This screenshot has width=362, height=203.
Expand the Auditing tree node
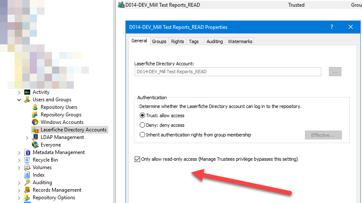(x=19, y=183)
